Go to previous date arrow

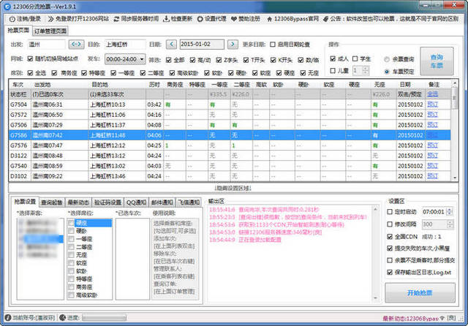[171, 44]
